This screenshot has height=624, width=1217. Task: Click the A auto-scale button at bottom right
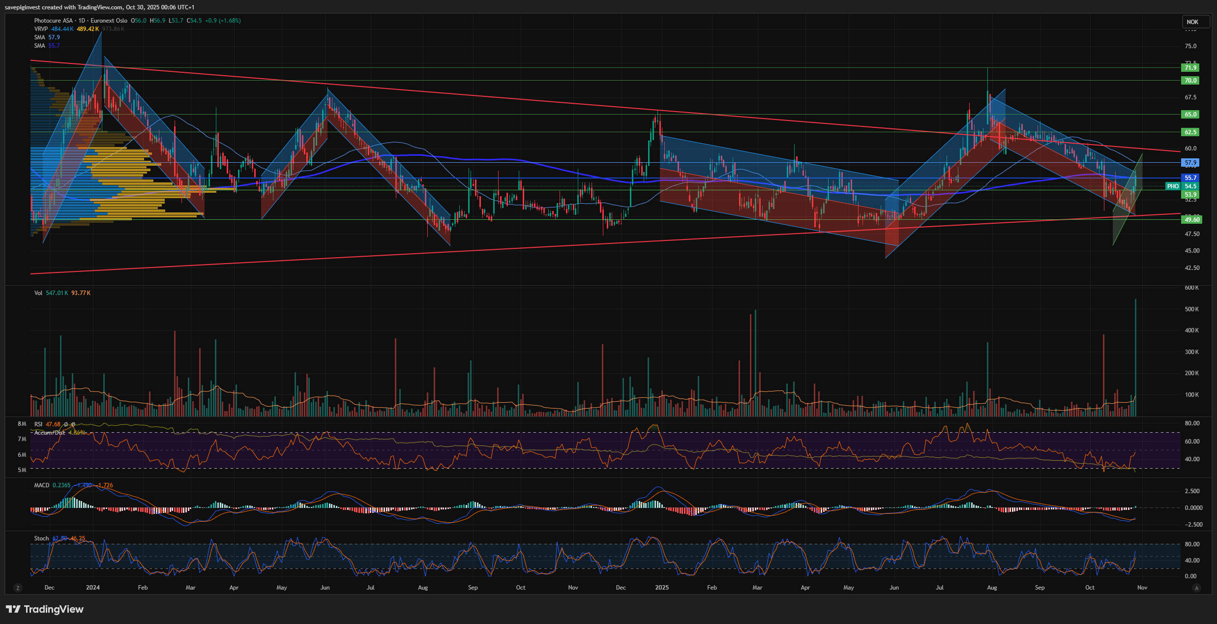click(x=1196, y=588)
